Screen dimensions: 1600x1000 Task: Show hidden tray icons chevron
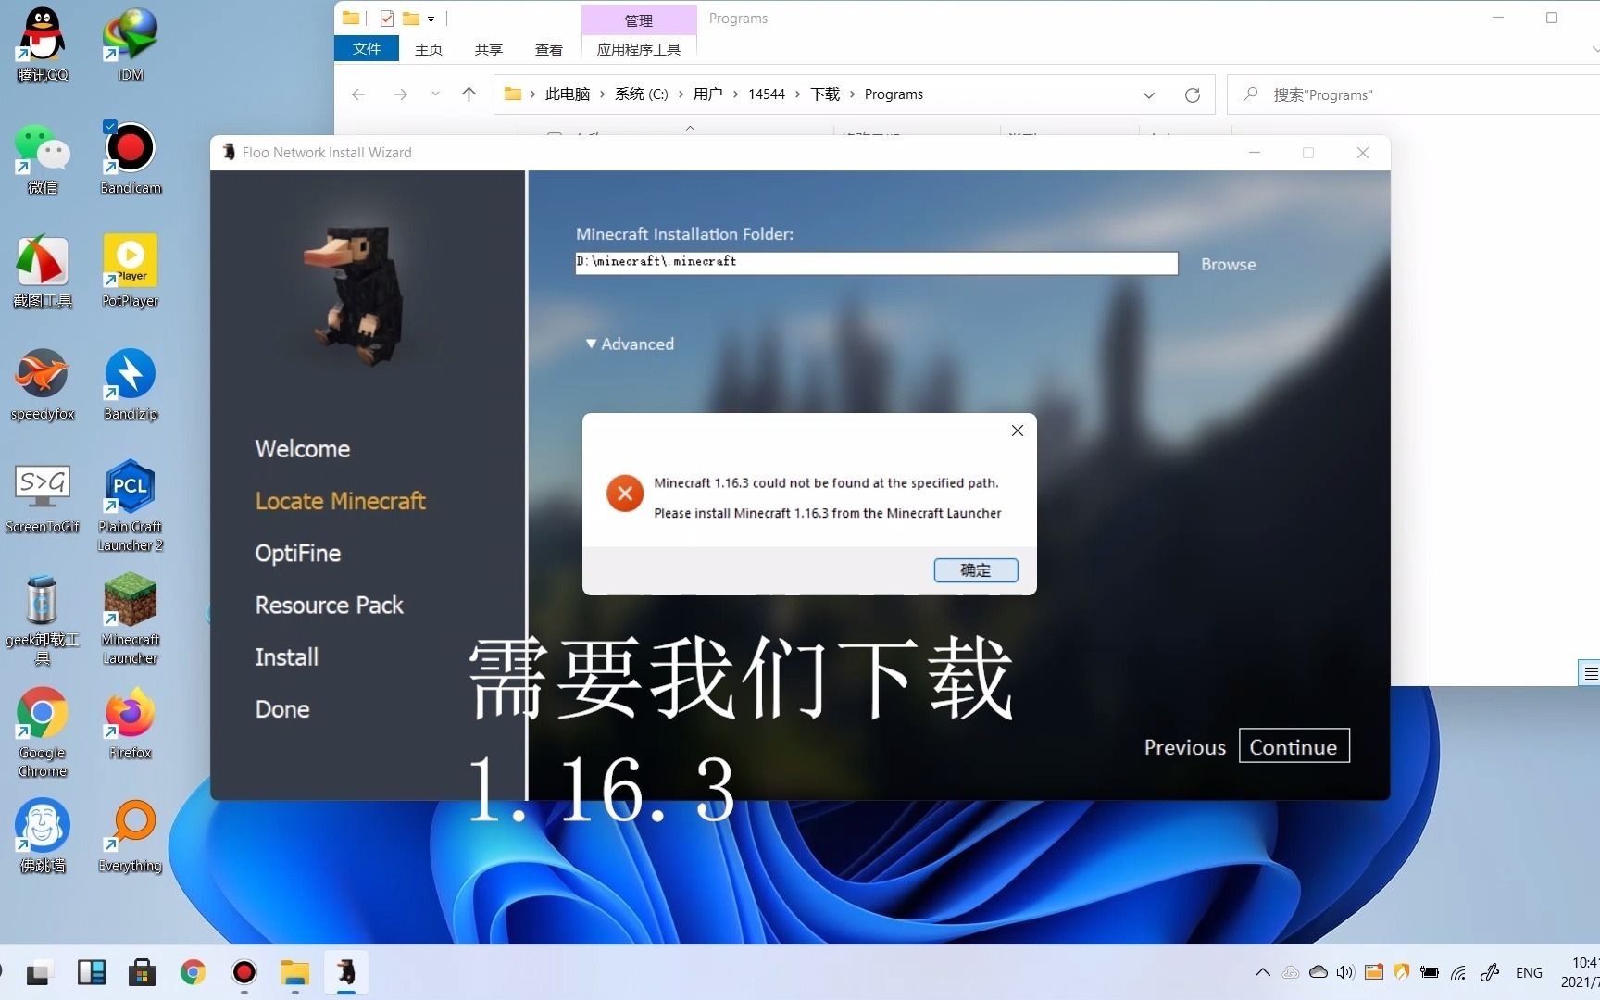click(x=1262, y=972)
